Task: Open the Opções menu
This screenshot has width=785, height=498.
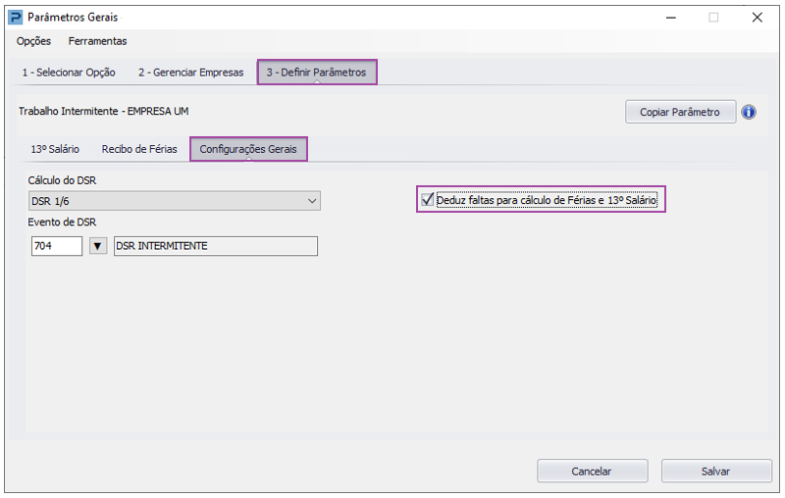Action: pos(33,41)
